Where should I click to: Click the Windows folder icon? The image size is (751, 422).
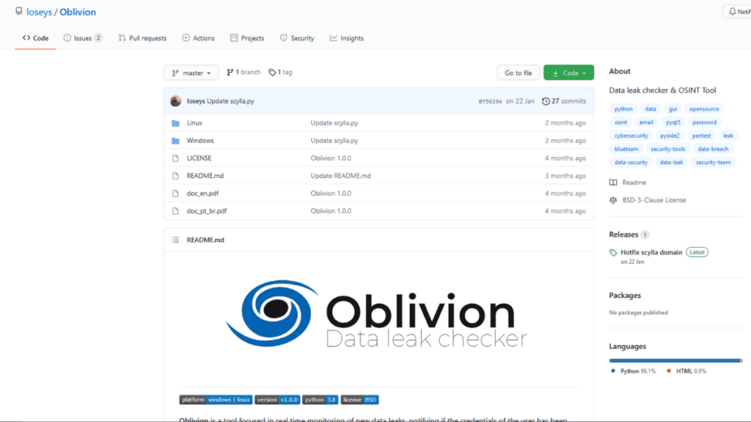176,141
